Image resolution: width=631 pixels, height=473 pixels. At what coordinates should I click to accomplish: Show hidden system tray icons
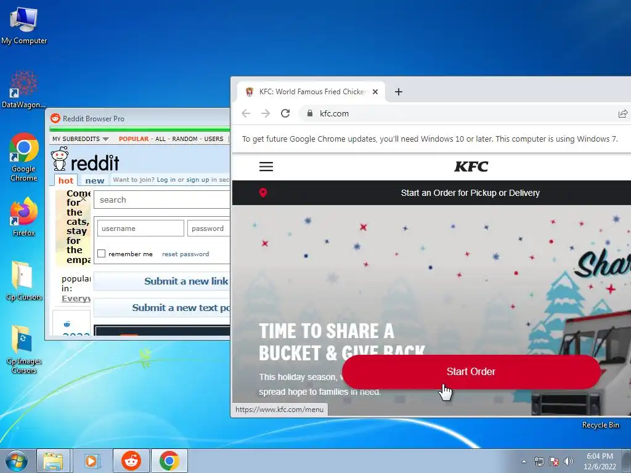[524, 461]
